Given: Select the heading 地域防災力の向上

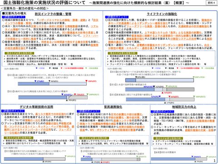Looking at the screenshot, I should [184, 107].
